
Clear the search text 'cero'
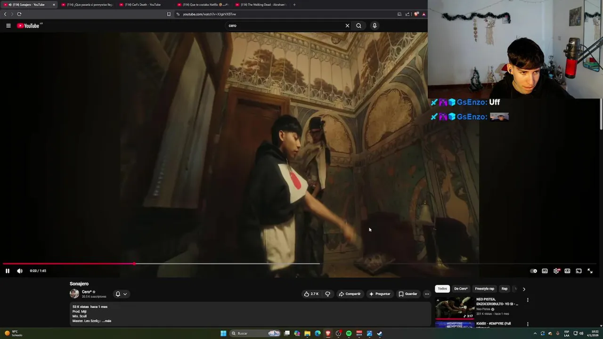[x=348, y=25]
